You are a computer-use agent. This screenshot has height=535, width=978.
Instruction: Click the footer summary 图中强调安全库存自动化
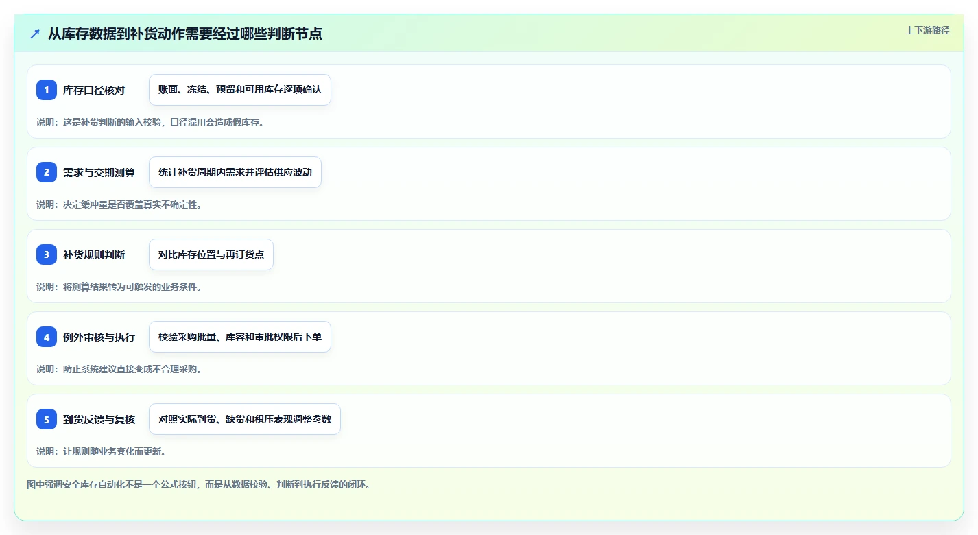199,484
